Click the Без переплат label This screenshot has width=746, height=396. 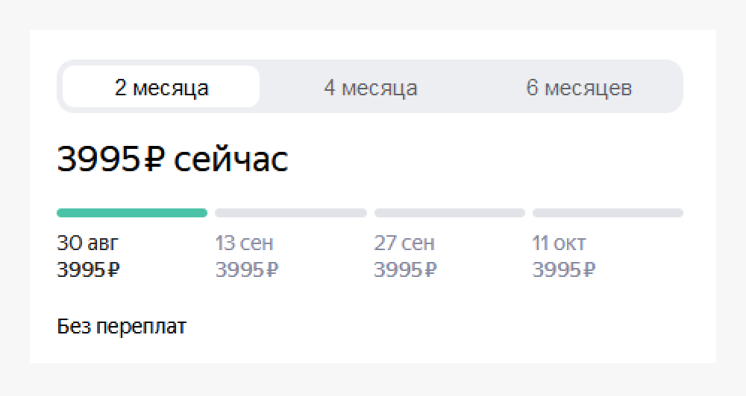coord(122,327)
